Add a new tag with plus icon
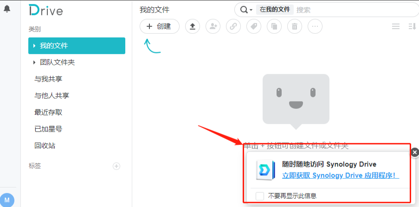 [x=116, y=166]
